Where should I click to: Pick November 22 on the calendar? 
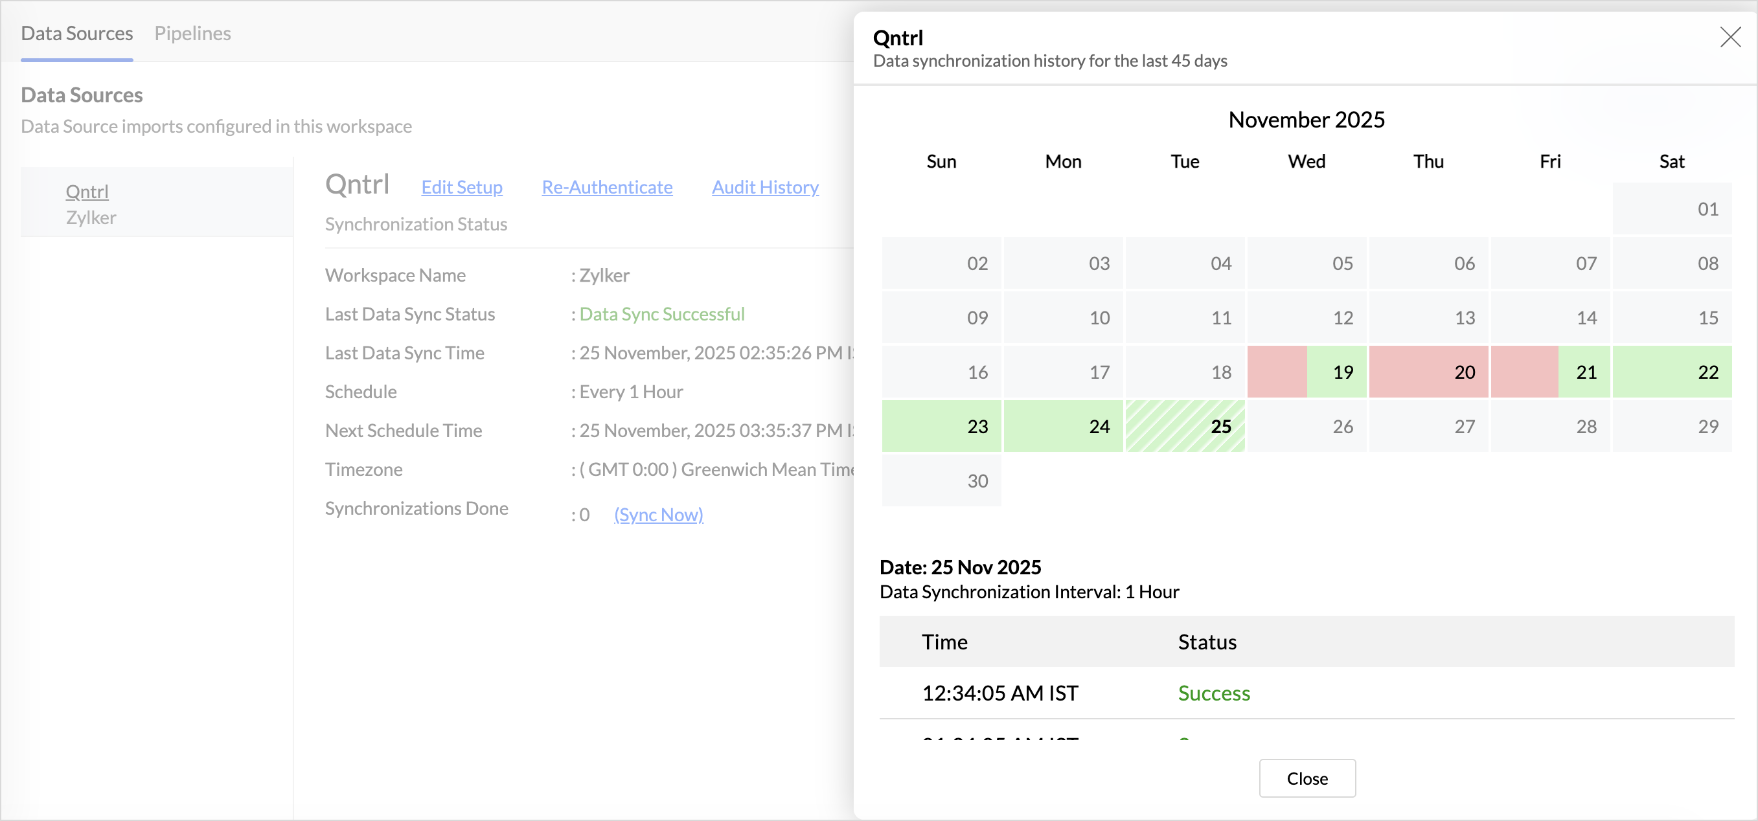pyautogui.click(x=1672, y=372)
